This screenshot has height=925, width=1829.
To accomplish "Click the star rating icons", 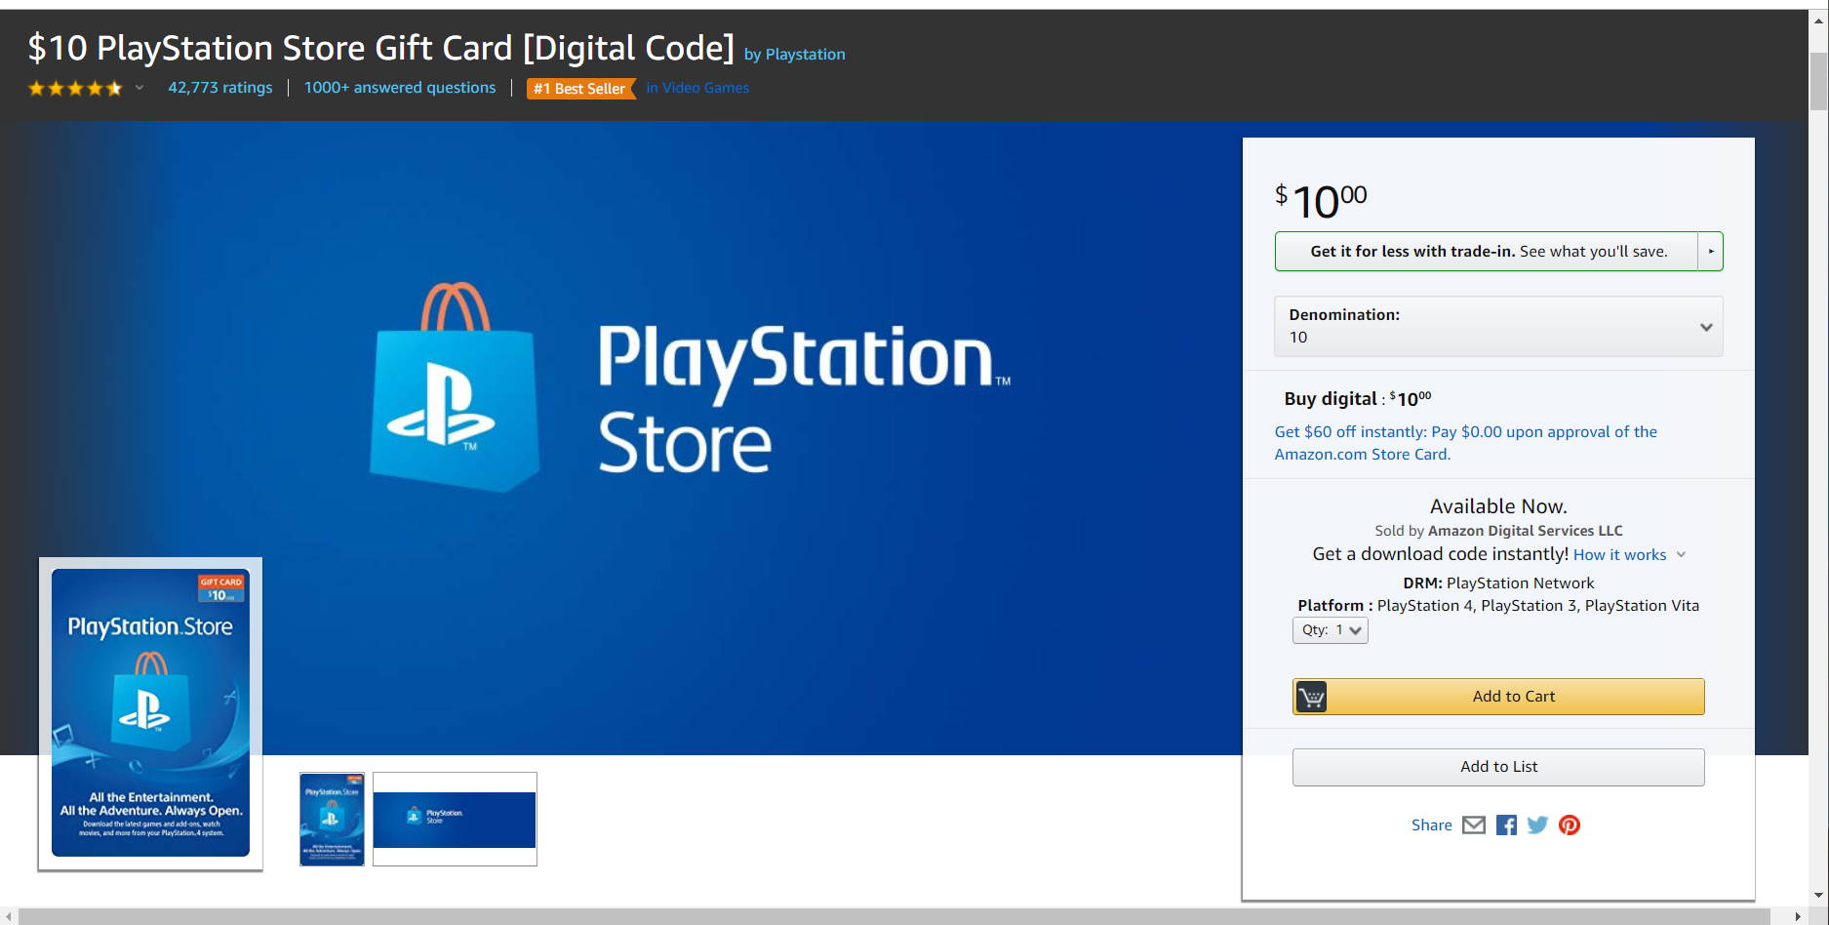I will (x=75, y=89).
